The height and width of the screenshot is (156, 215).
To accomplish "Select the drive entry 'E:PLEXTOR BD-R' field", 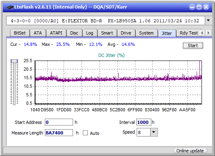I will click(106, 21).
